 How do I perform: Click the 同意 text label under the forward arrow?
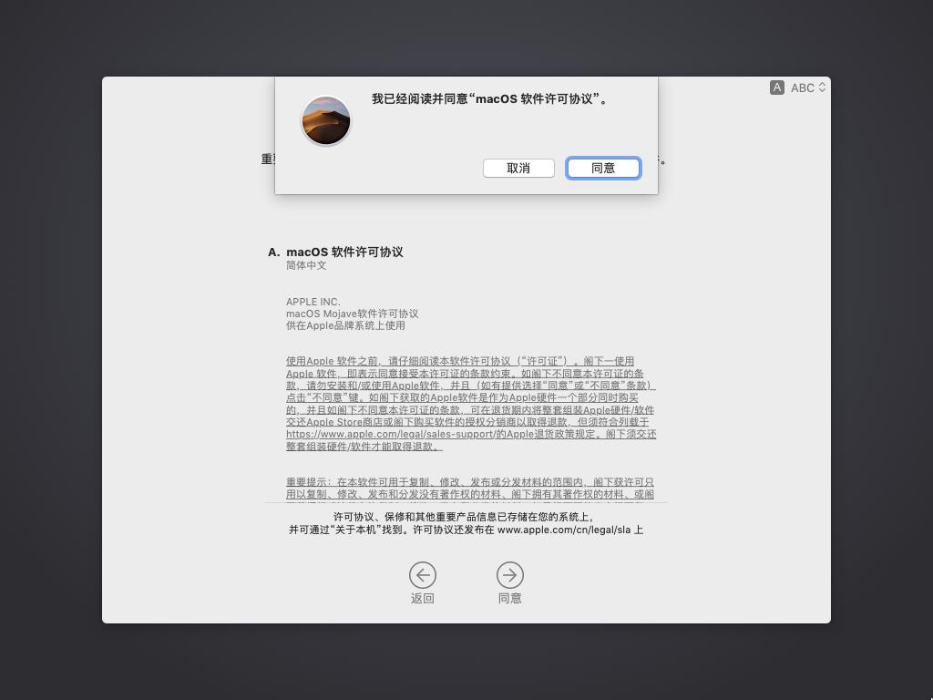coord(510,598)
